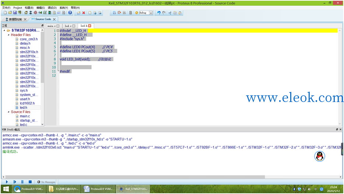Close the main.c editor tab

[x=58, y=26]
